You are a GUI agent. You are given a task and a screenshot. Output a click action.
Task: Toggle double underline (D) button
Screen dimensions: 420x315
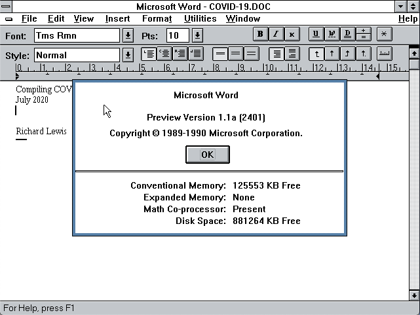point(347,34)
